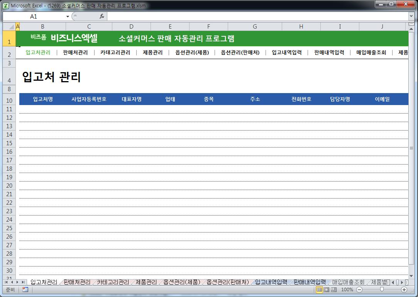418x297 pixels.
Task: Select the 입고내역입력 sheet tab
Action: (x=271, y=282)
